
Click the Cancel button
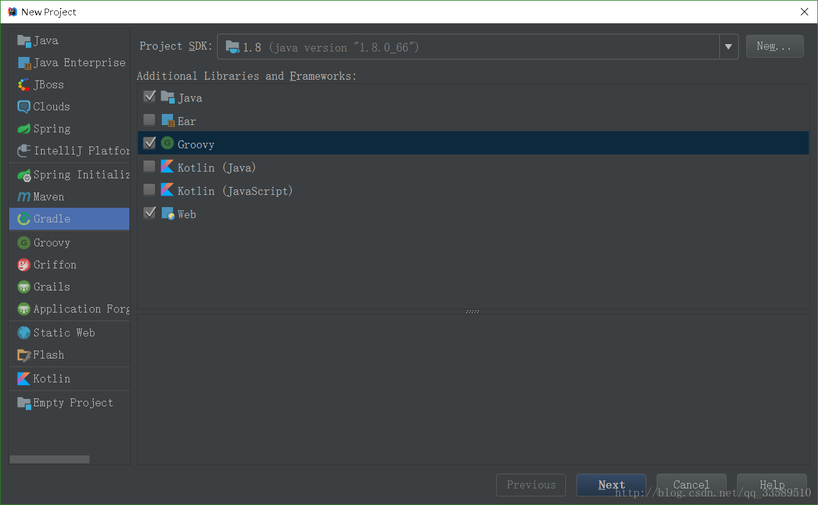[692, 485]
